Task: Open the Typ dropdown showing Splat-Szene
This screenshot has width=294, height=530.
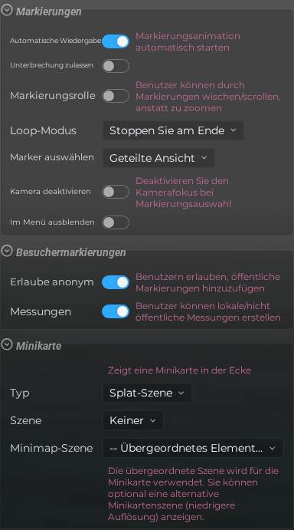Action: (x=147, y=393)
